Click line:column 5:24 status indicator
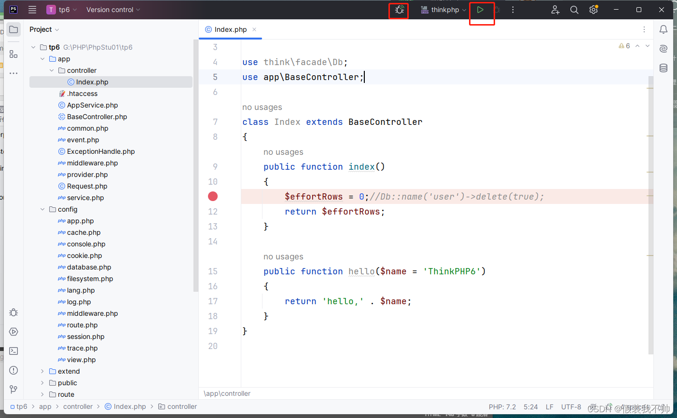 531,407
